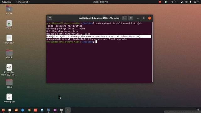Click '0 upgraded, 0 newly installed' line

coord(87,39)
